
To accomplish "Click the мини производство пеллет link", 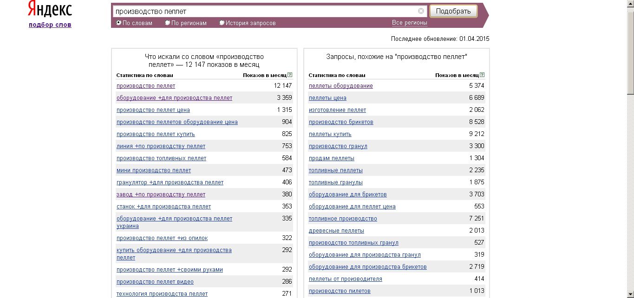I will [153, 170].
